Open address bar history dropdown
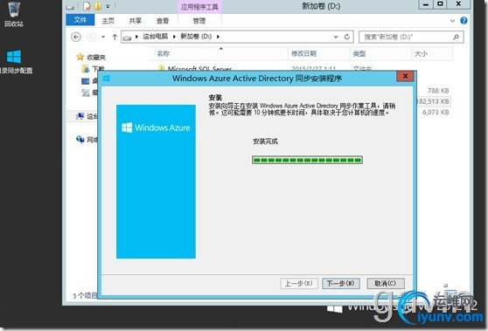This screenshot has height=331, width=488. tap(336, 37)
